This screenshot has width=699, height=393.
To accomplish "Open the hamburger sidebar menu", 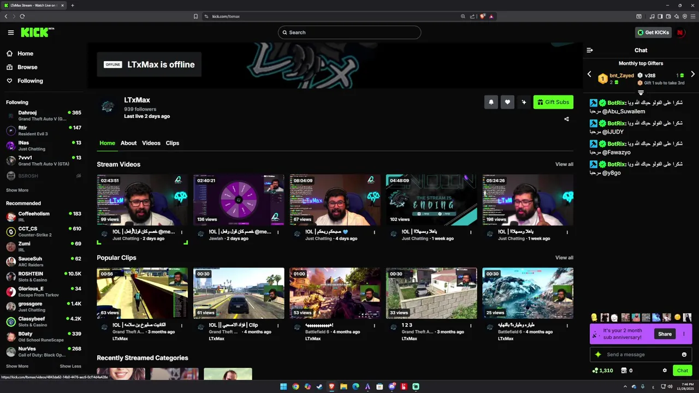I will [x=10, y=32].
